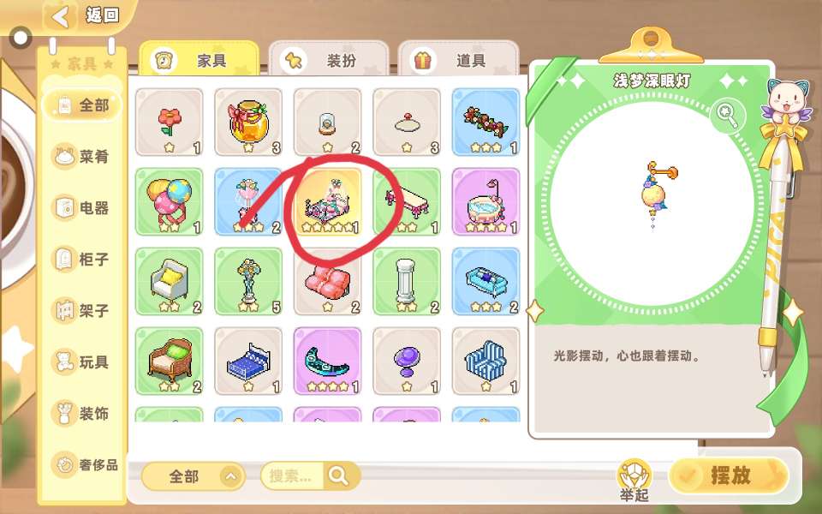Select the 电器 appliances category
Viewport: 822px width, 514px height.
click(x=81, y=207)
